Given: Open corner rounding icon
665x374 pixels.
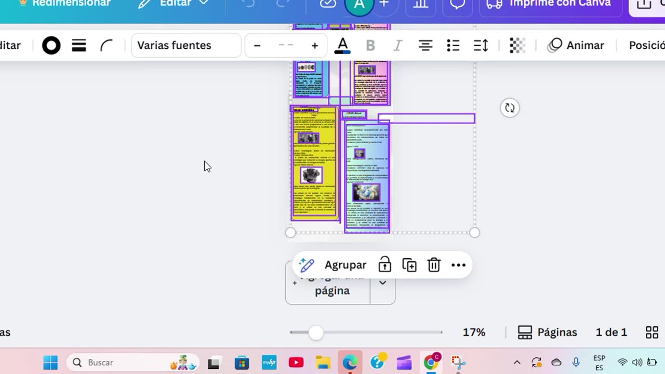Looking at the screenshot, I should pyautogui.click(x=107, y=46).
